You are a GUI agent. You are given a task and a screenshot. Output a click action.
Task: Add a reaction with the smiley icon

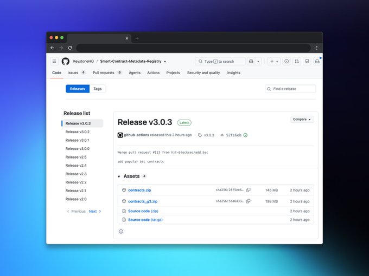121,232
